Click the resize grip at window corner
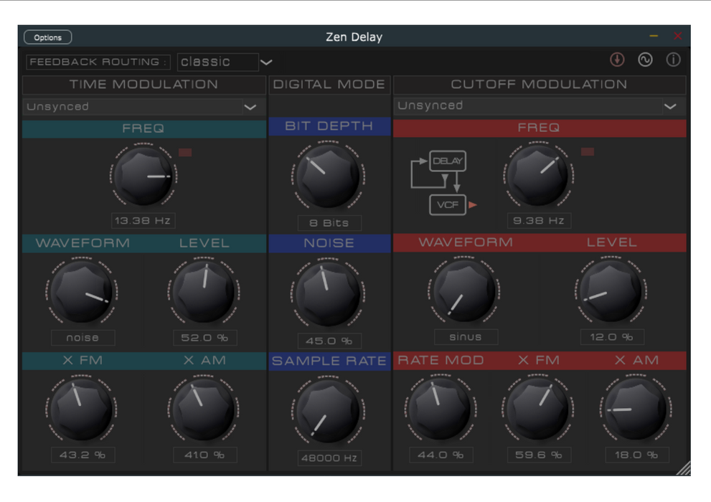 click(684, 468)
